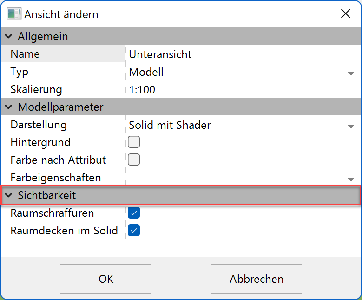Select the Name property row label
Viewport: 362px width, 300px height.
coord(25,54)
